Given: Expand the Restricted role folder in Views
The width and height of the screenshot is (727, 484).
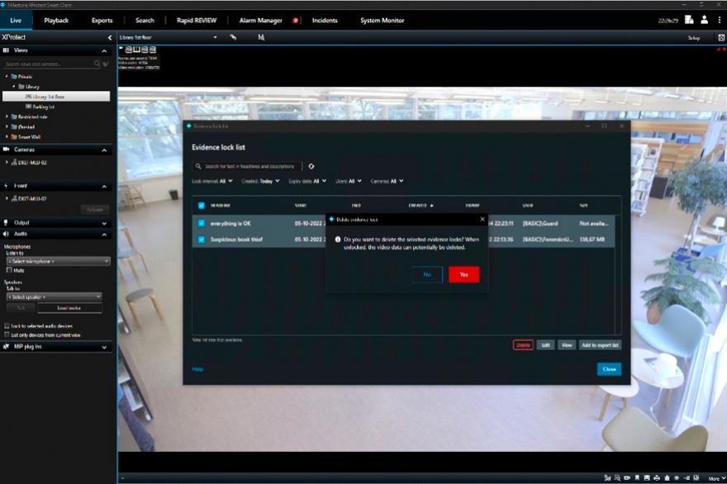Looking at the screenshot, I should [7, 116].
